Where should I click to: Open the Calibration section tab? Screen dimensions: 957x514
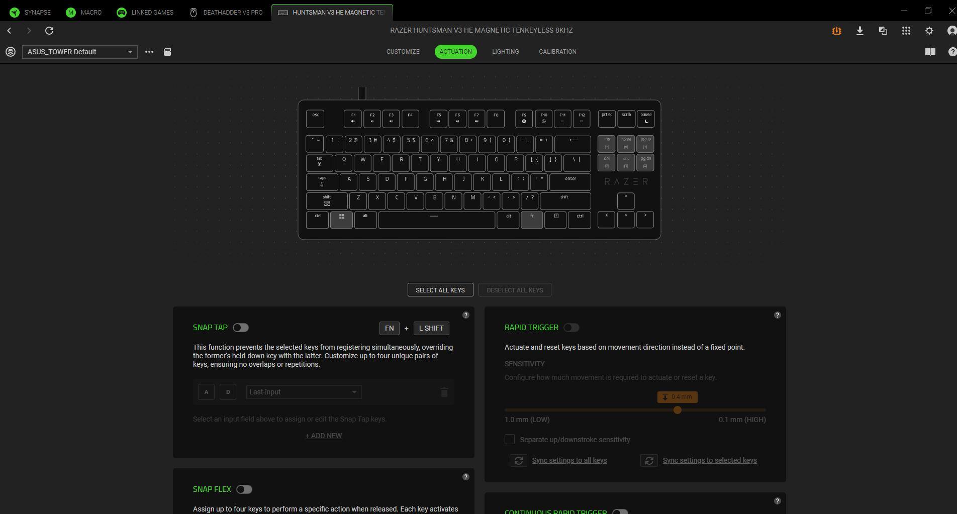[557, 52]
